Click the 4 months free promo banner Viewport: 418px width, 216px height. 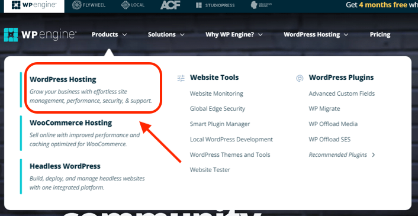382,5
